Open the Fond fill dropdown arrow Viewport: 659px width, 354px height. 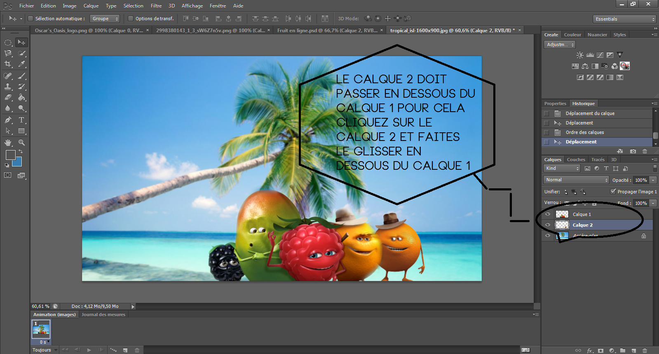[653, 203]
